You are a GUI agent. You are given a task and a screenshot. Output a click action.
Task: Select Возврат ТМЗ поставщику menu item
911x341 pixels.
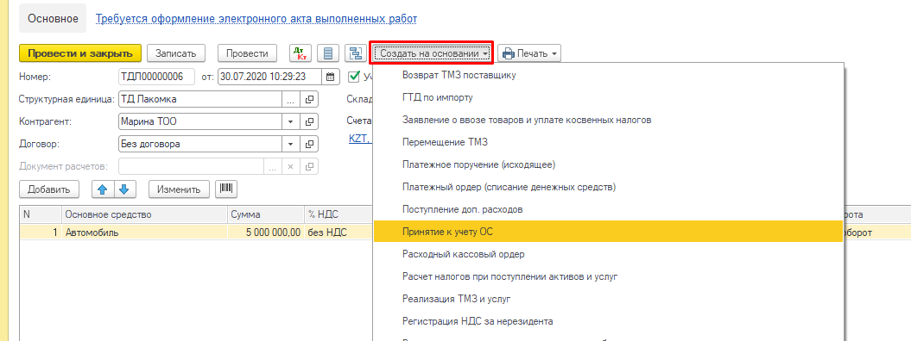[608, 75]
